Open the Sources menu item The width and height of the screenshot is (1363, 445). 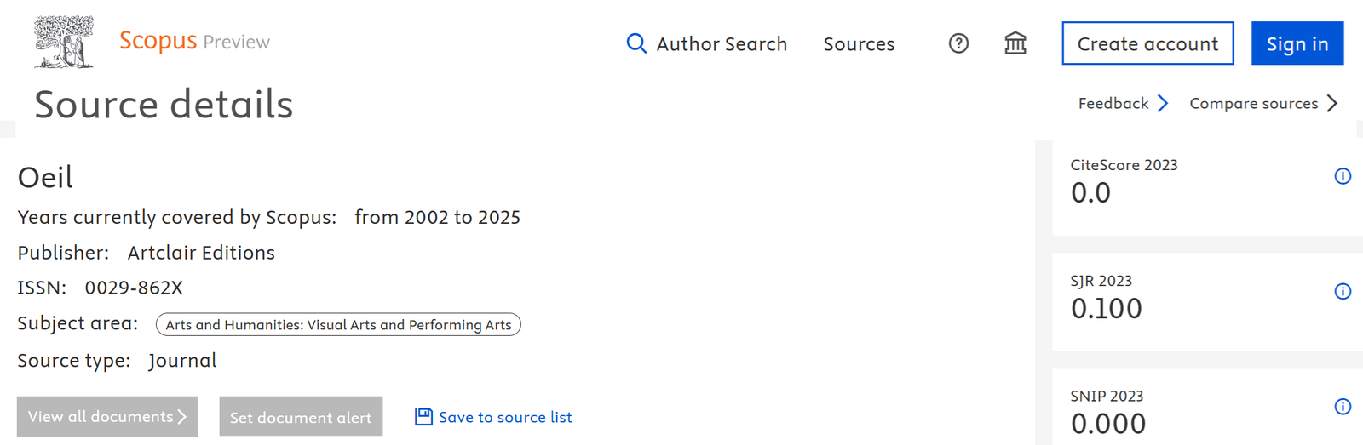click(x=859, y=43)
